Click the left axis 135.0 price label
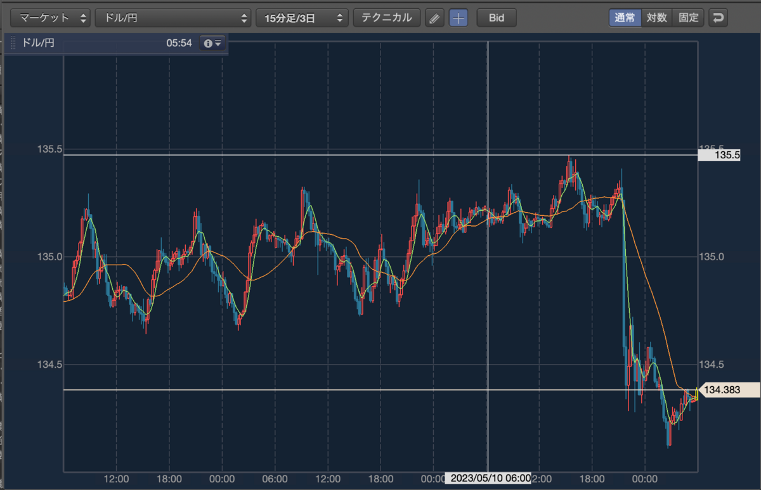This screenshot has height=490, width=761. 49,257
